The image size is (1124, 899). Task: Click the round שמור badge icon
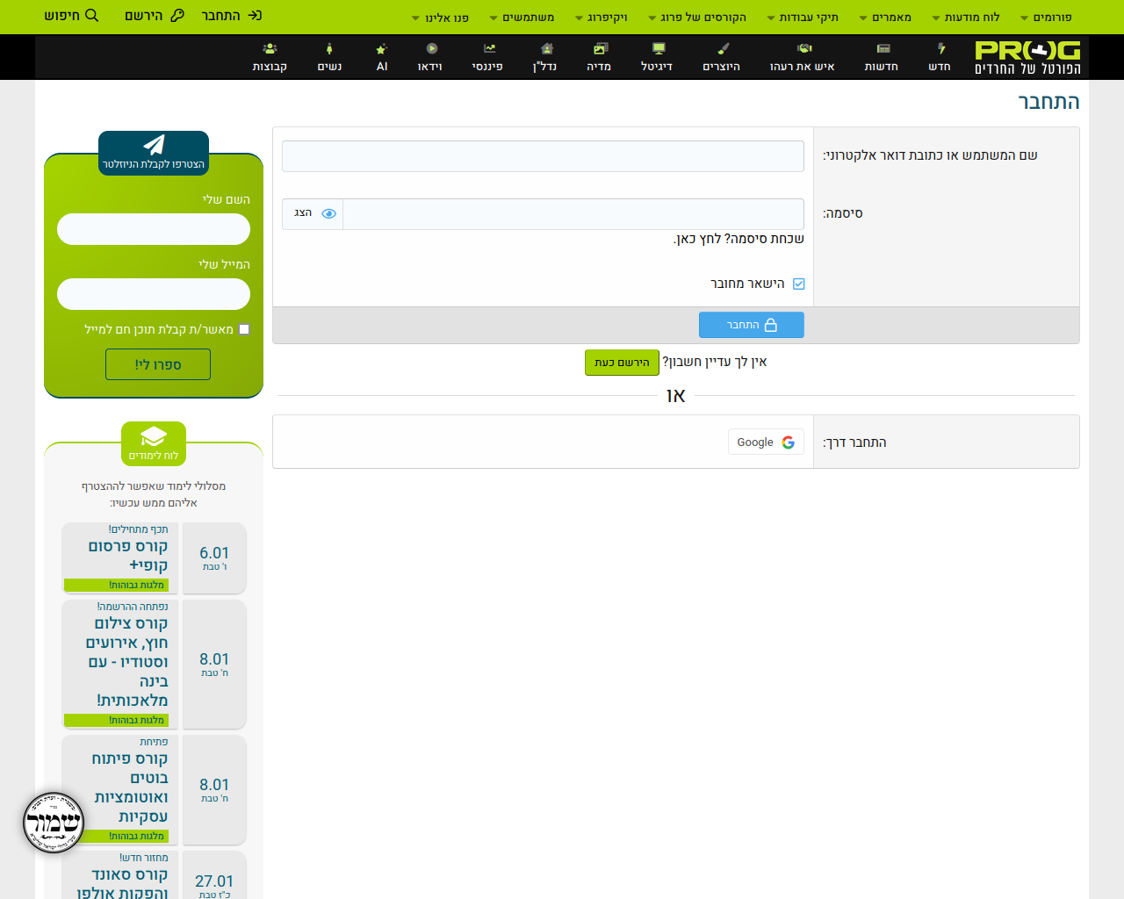pyautogui.click(x=54, y=823)
